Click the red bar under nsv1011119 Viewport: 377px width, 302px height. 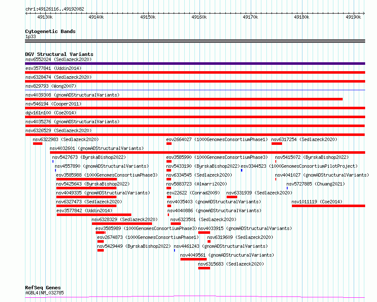(x=328, y=206)
